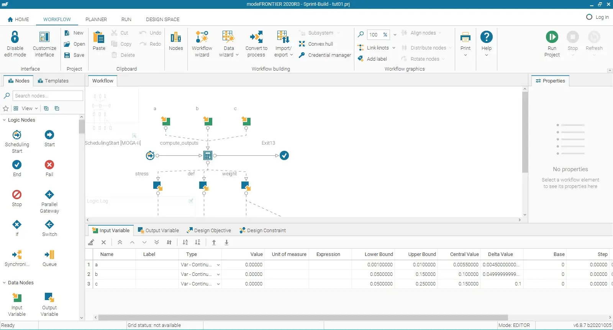Viewport: 613px width, 330px height.
Task: Click the canvas vertical scrollbar
Action: coord(525,132)
